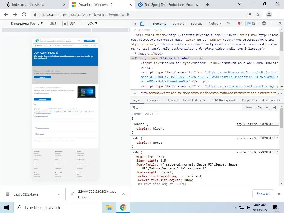This screenshot has height=213, width=284.
Task: Click the taskbar search box
Action: 58,207
